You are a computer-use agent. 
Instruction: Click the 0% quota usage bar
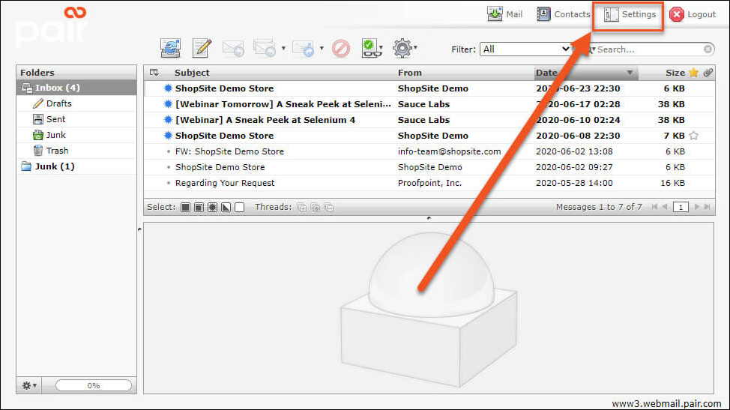click(94, 385)
